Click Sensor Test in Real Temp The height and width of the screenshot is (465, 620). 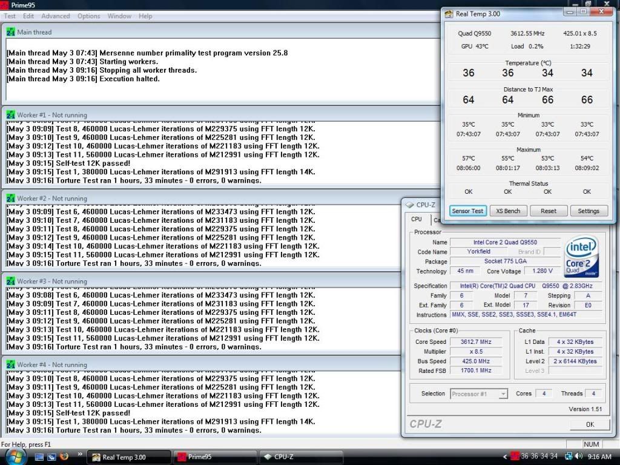point(467,211)
